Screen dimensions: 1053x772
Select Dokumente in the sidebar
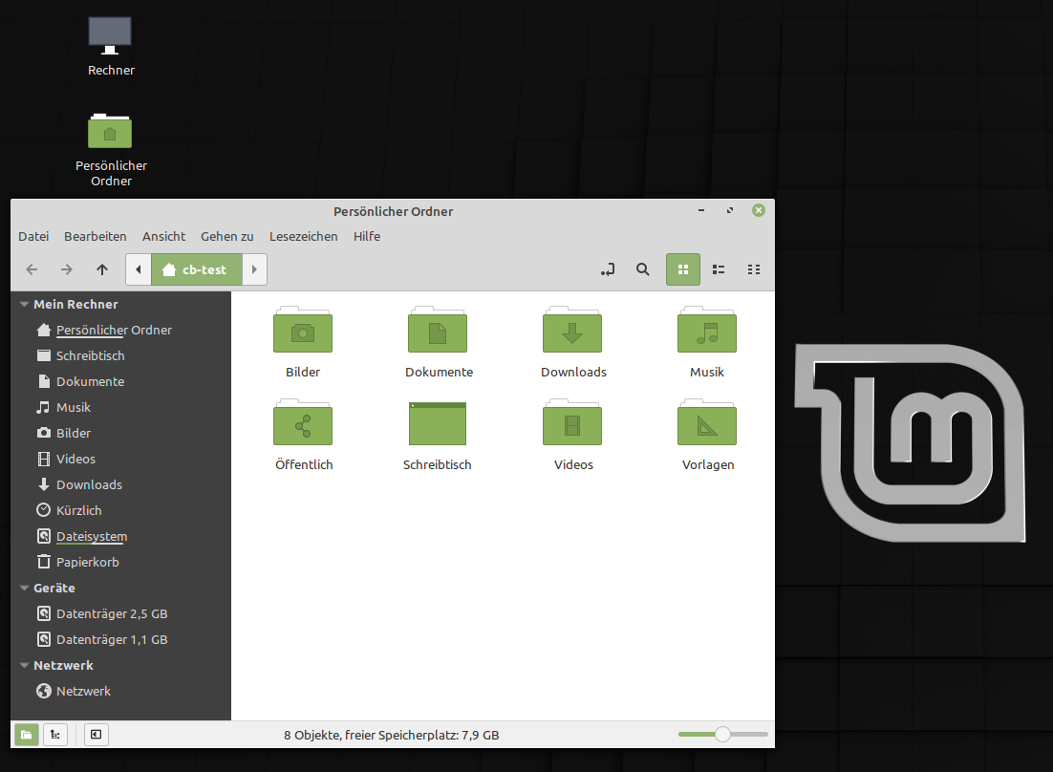(121, 381)
